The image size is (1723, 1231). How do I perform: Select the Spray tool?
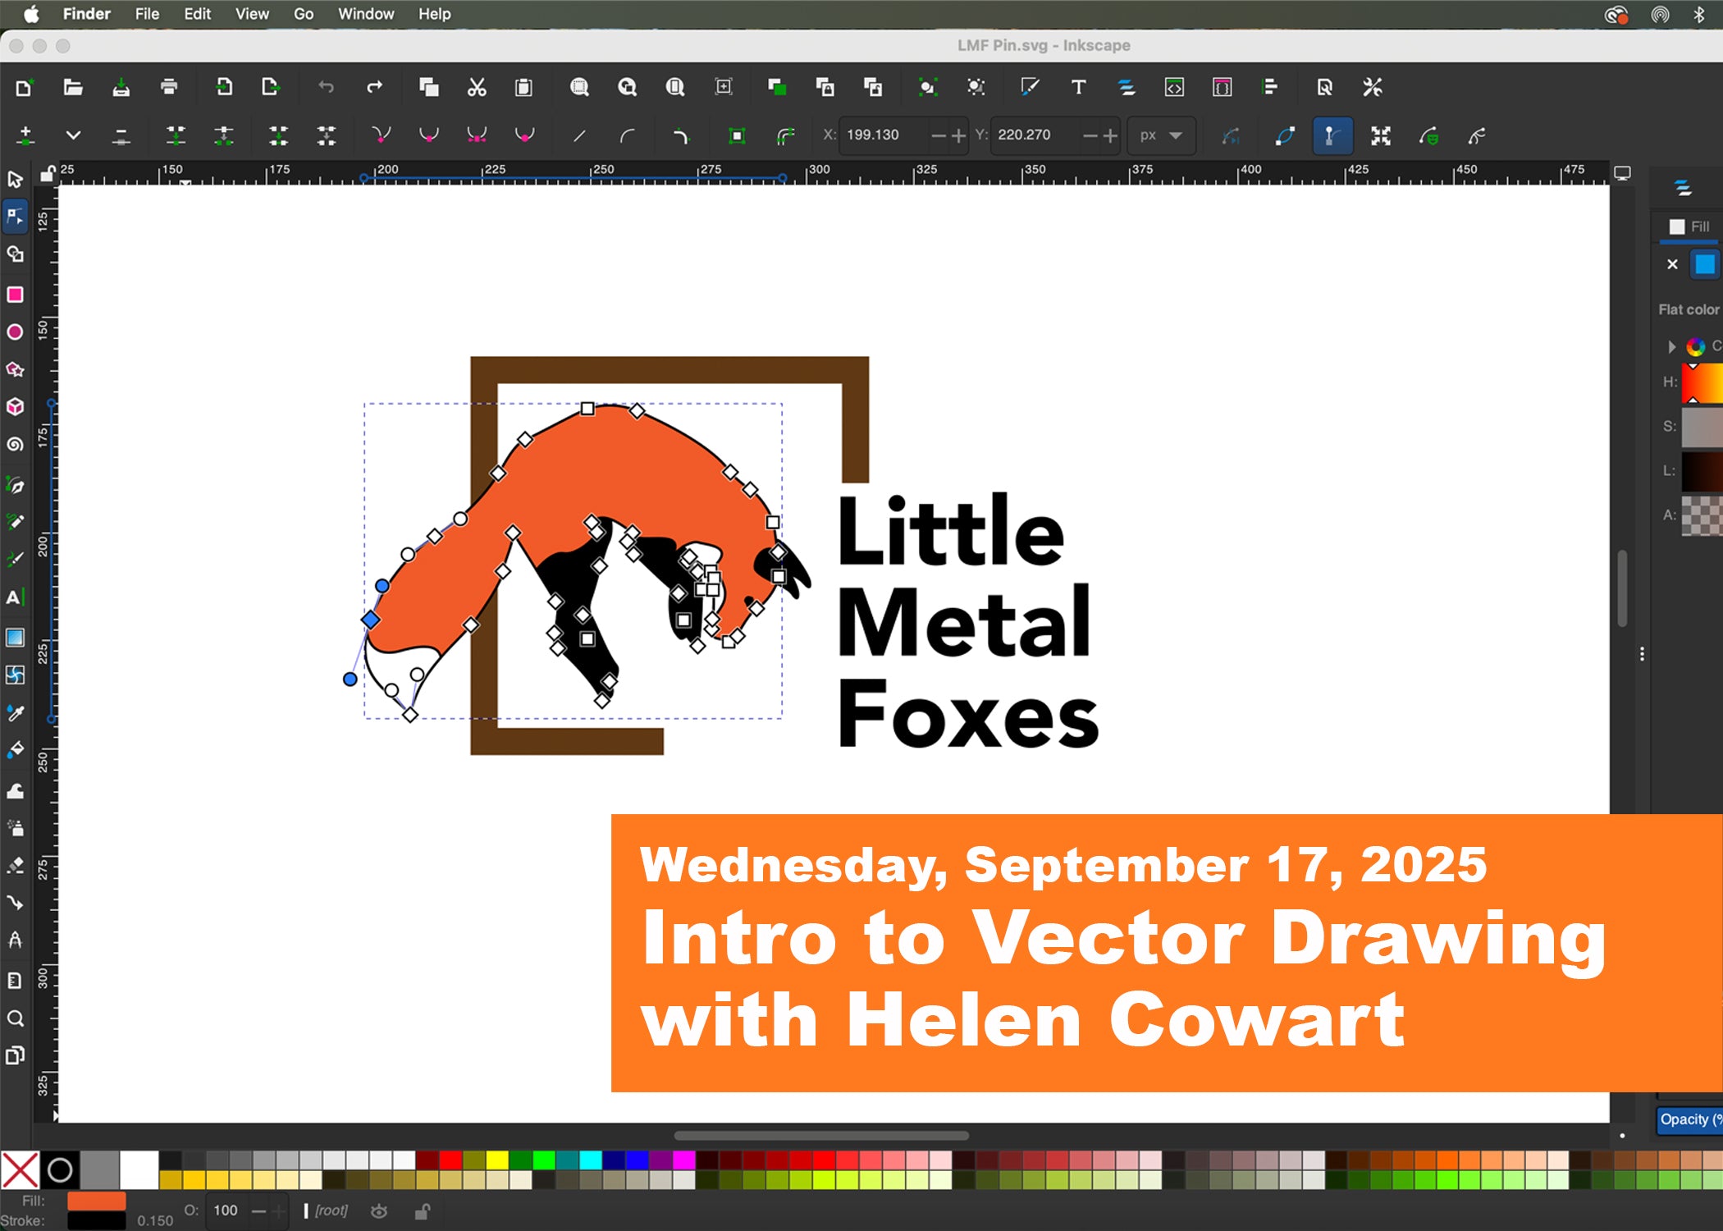click(15, 827)
